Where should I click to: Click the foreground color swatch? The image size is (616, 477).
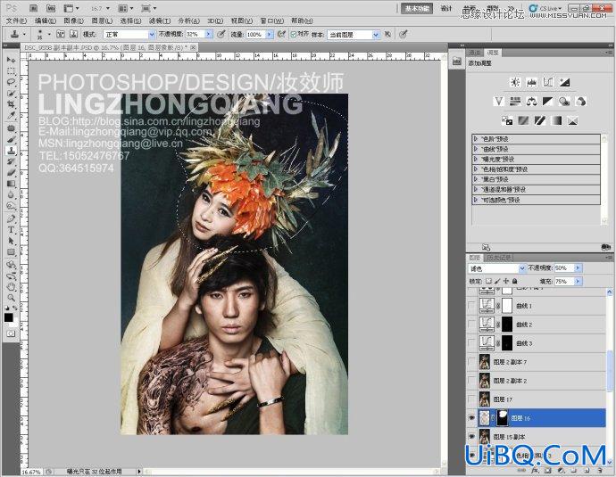coord(8,317)
